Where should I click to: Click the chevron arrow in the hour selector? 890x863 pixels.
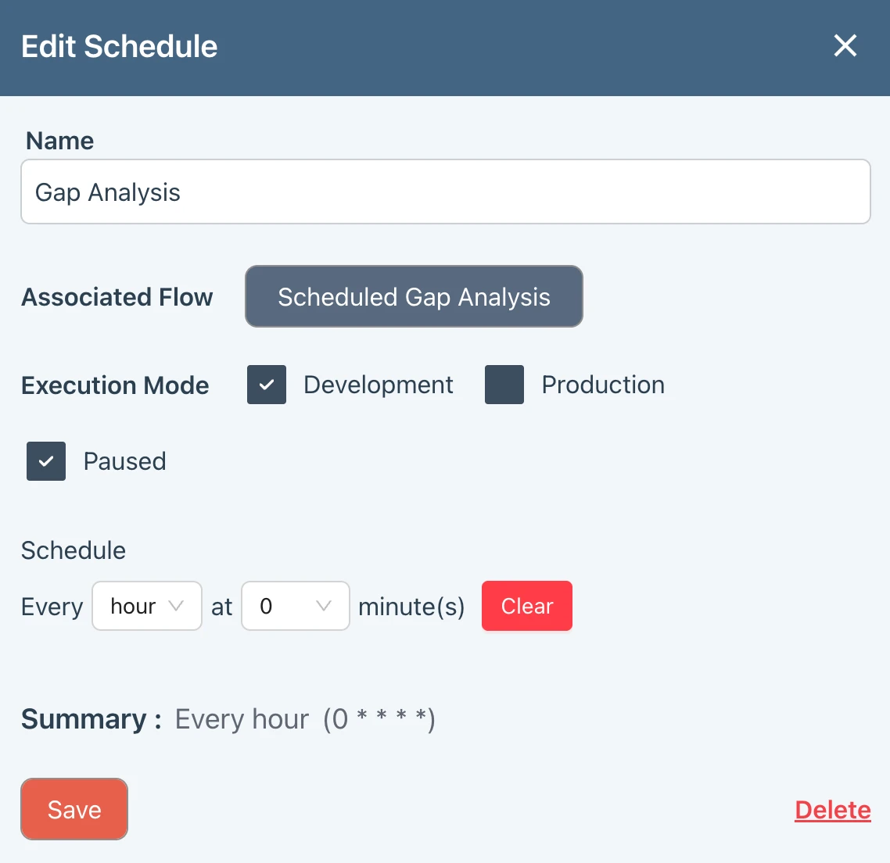point(176,606)
